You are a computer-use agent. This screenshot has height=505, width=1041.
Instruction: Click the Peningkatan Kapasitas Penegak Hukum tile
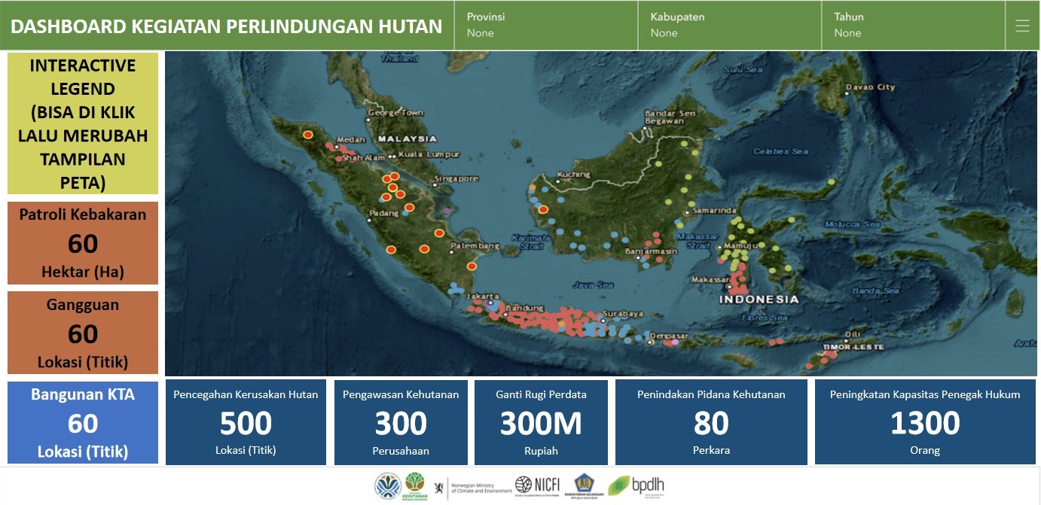(925, 422)
